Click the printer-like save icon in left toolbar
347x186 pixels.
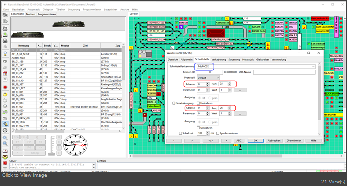coord(5,41)
